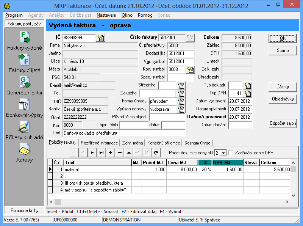Switch to the Rozšířené informace tab
The width and height of the screenshot is (303, 226).
tap(99, 143)
